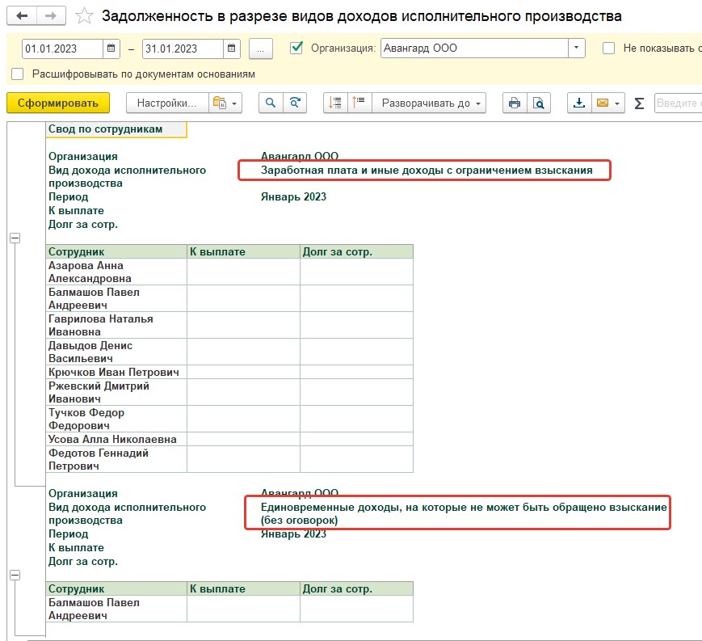Click the Сформировать button
The width and height of the screenshot is (702, 641).
pos(58,103)
